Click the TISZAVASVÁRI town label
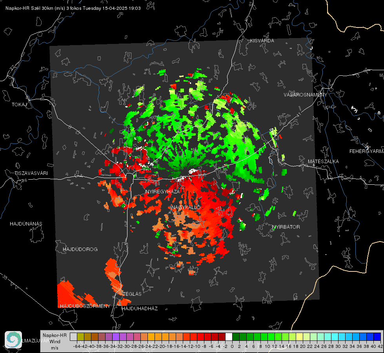This screenshot has height=353, width=384. tap(31, 173)
